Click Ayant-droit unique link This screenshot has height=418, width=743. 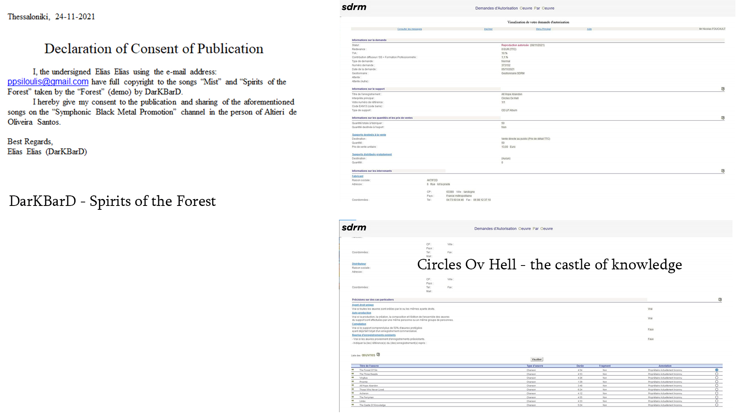coord(363,305)
